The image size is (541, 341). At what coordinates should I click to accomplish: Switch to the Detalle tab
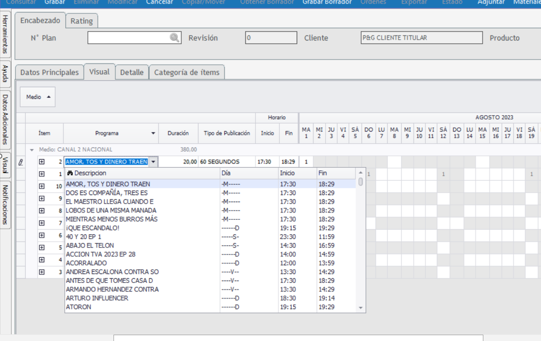pyautogui.click(x=132, y=73)
